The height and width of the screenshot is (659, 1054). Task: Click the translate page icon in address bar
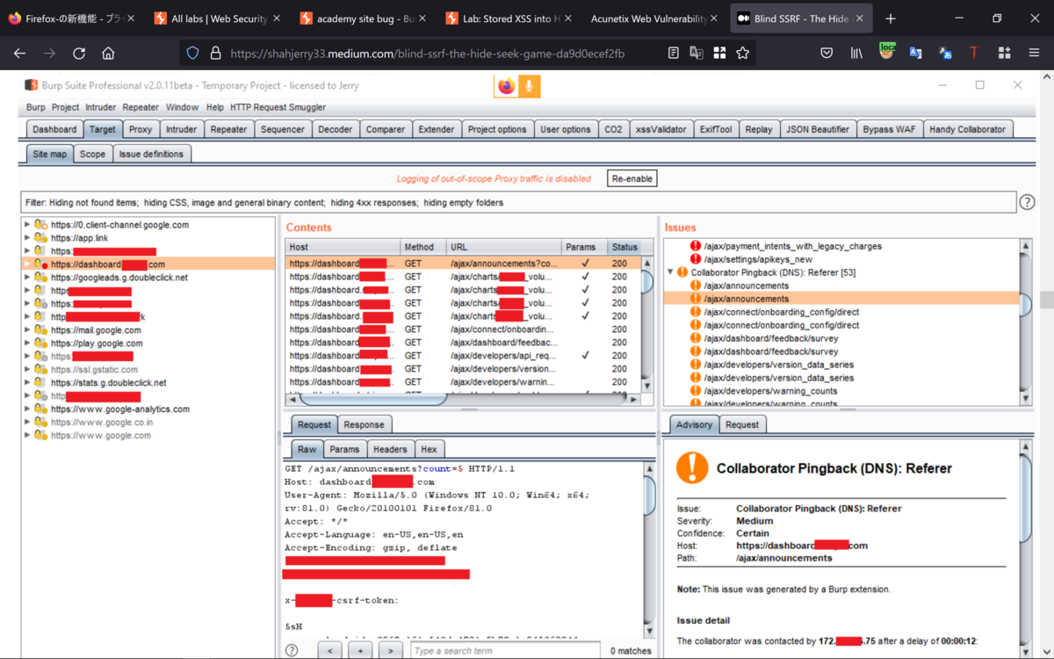(697, 54)
